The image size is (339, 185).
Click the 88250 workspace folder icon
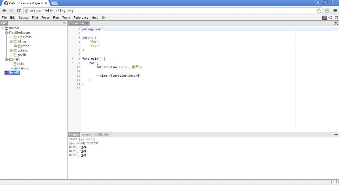click(6, 28)
